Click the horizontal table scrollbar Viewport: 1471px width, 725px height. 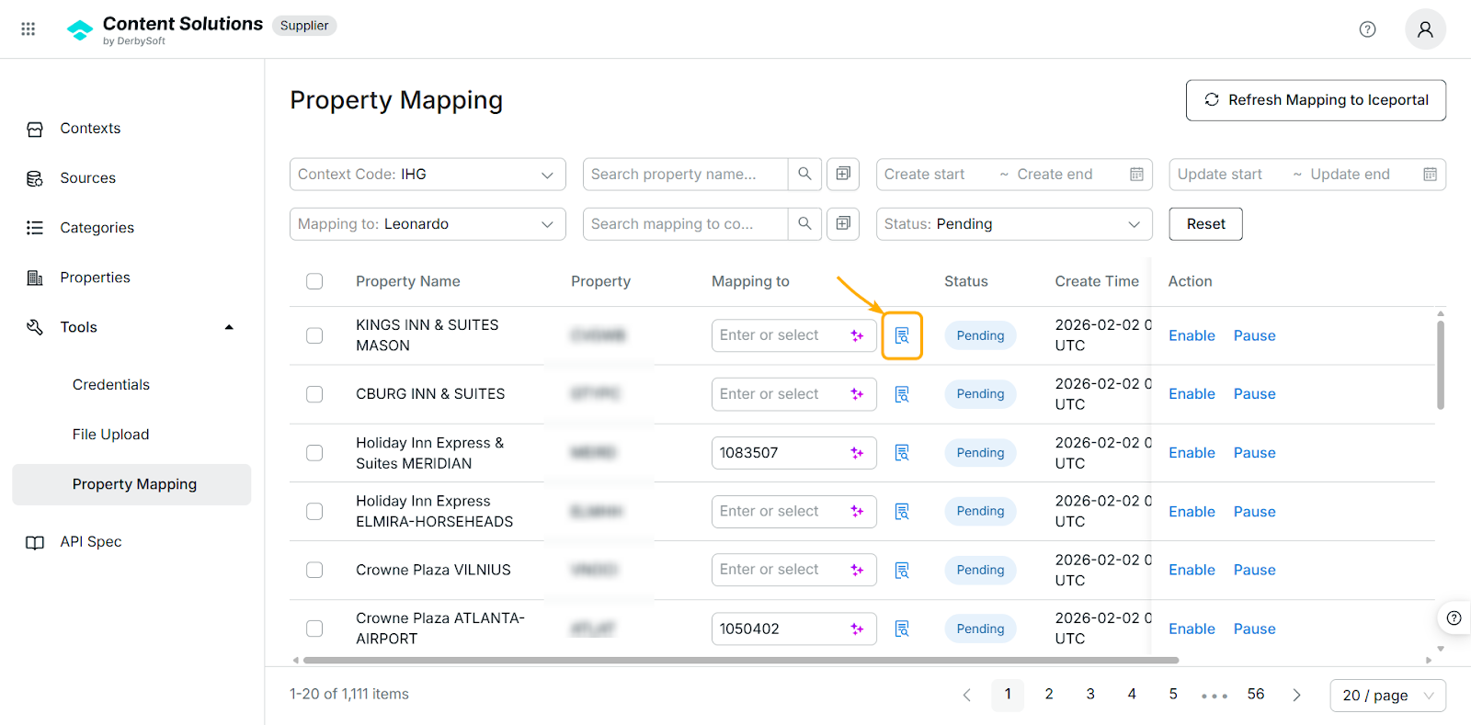(x=741, y=660)
